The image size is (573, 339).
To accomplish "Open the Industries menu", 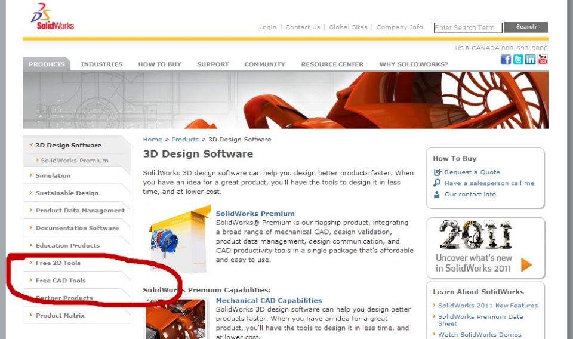I will point(101,64).
